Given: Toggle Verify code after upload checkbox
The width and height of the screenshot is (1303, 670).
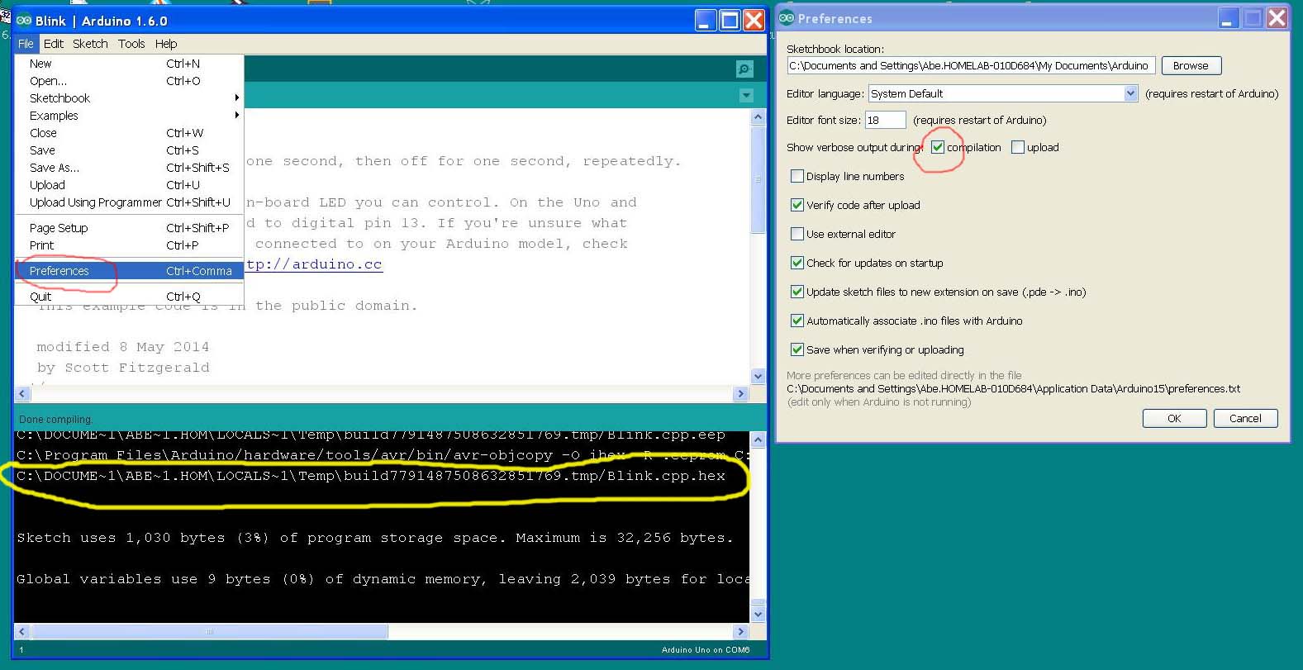Looking at the screenshot, I should pyautogui.click(x=797, y=205).
